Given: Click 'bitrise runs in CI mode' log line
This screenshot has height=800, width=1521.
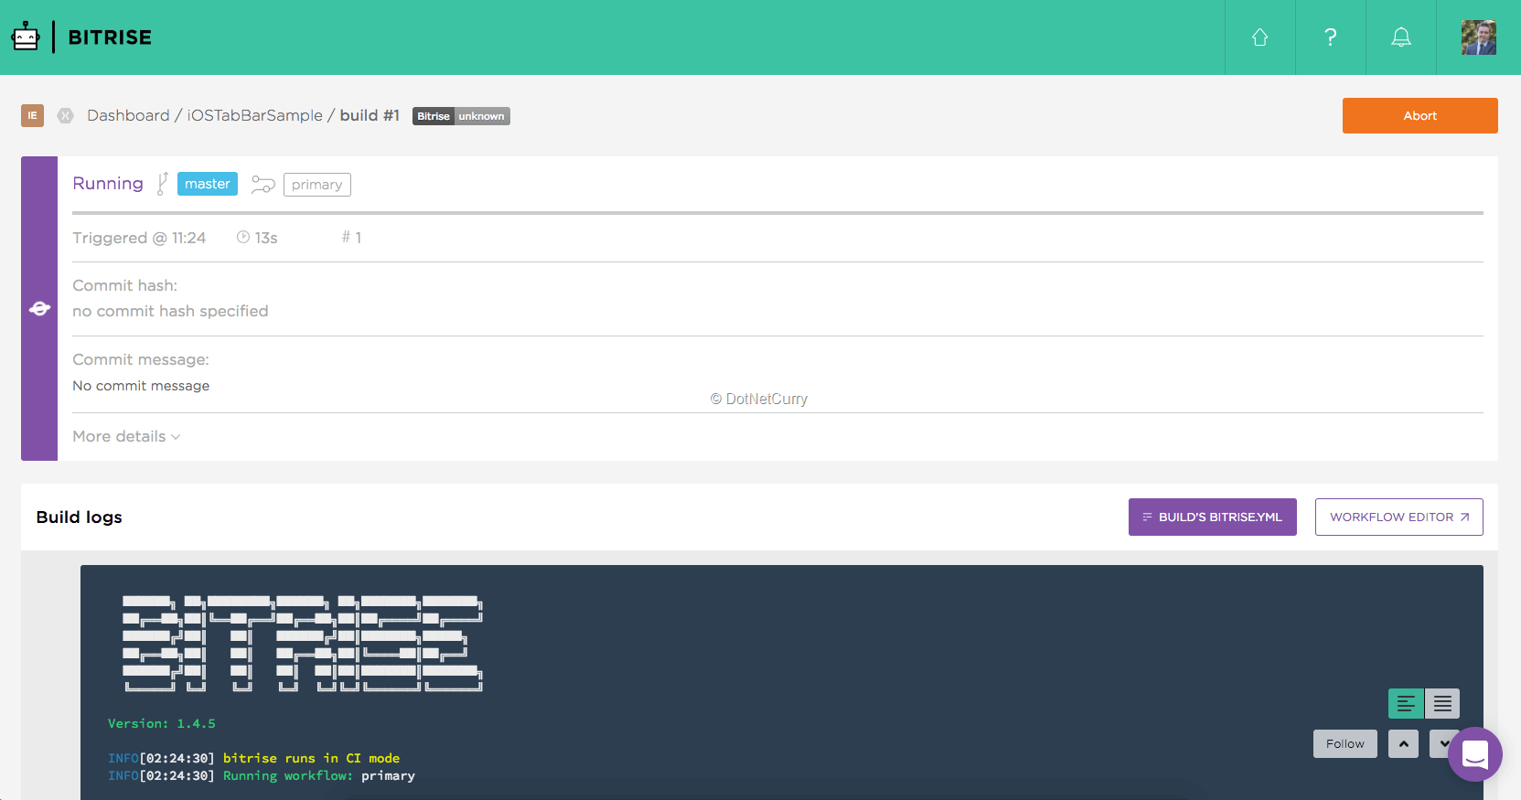Looking at the screenshot, I should tap(311, 758).
